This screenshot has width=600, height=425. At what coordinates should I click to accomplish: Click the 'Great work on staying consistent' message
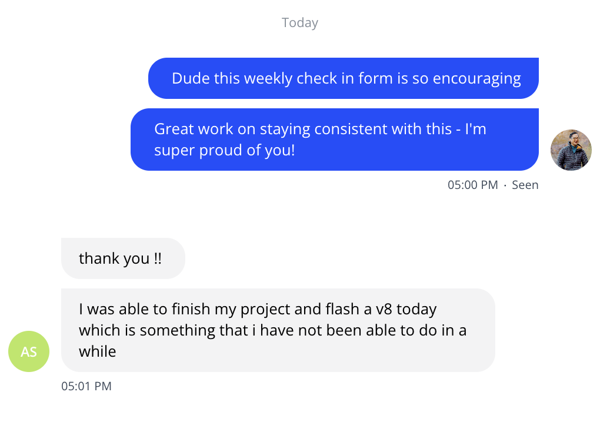point(334,140)
